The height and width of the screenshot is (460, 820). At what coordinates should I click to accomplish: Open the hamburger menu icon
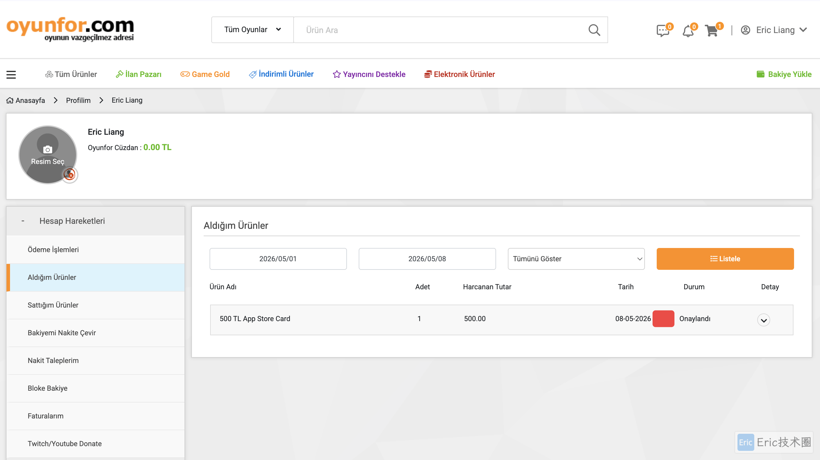[x=11, y=75]
